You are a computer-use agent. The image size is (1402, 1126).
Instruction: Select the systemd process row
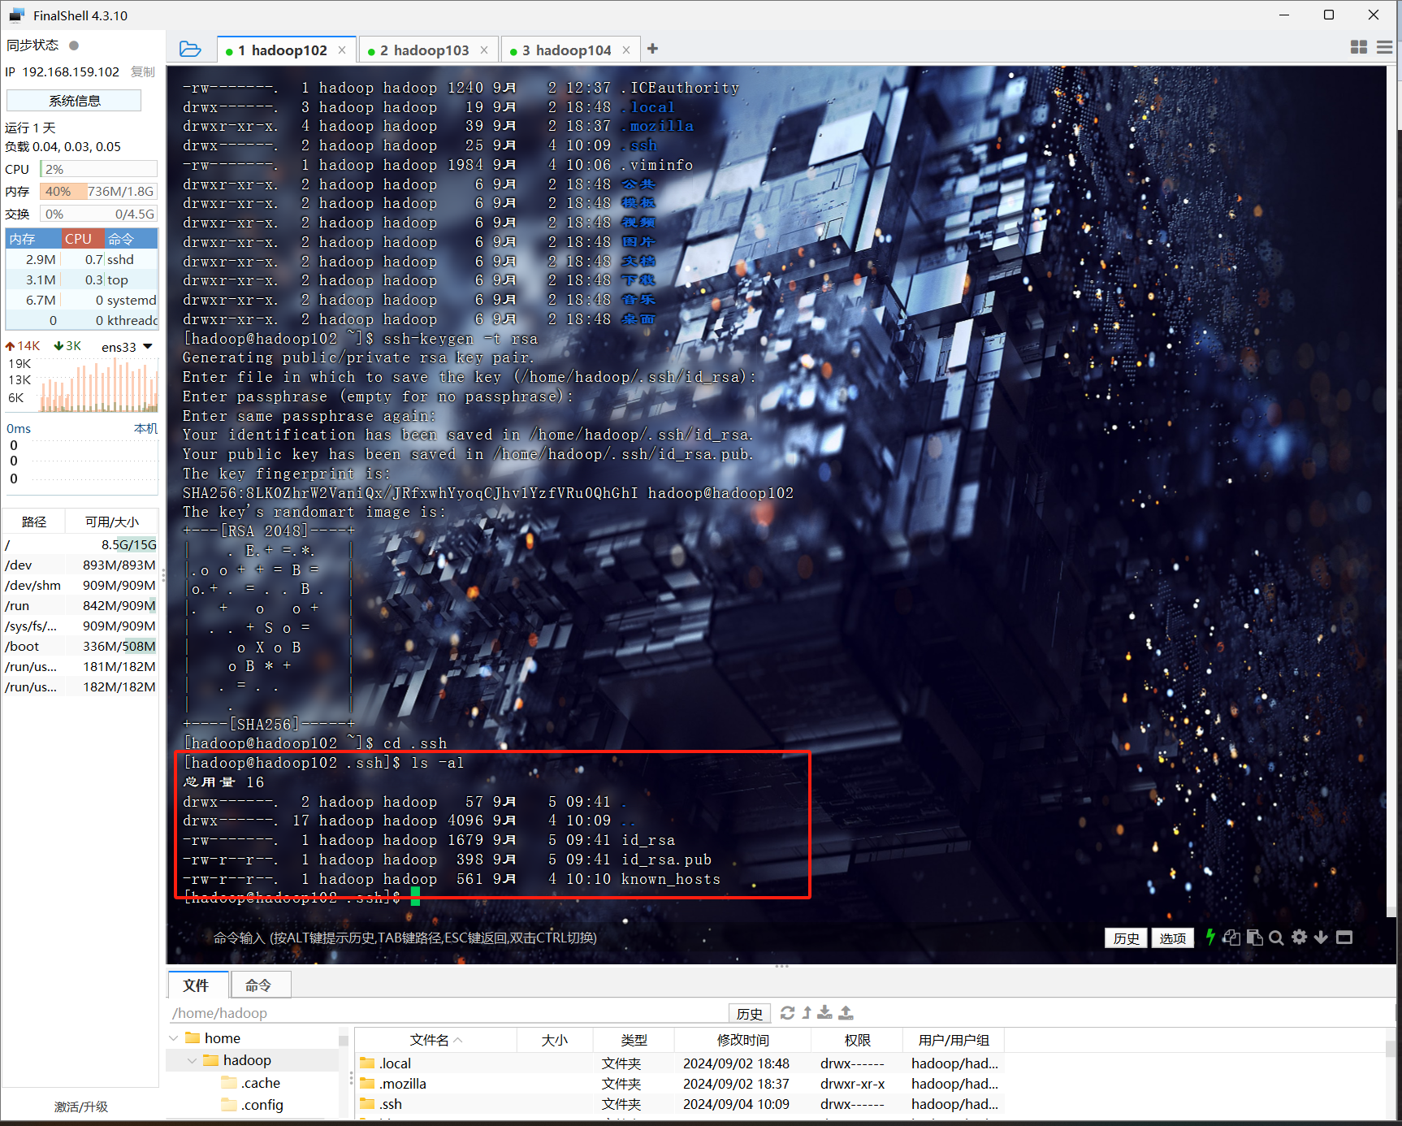(81, 300)
